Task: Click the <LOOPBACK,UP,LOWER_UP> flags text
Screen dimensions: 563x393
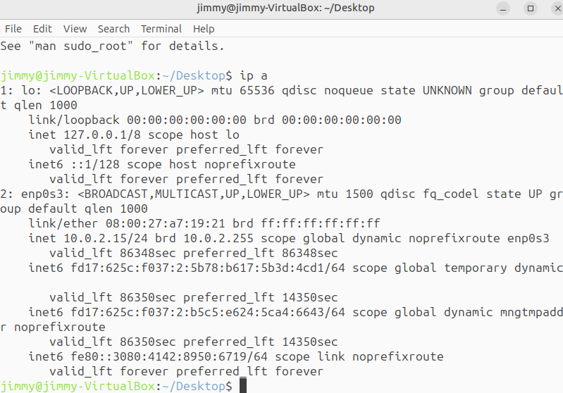Action: (x=127, y=90)
